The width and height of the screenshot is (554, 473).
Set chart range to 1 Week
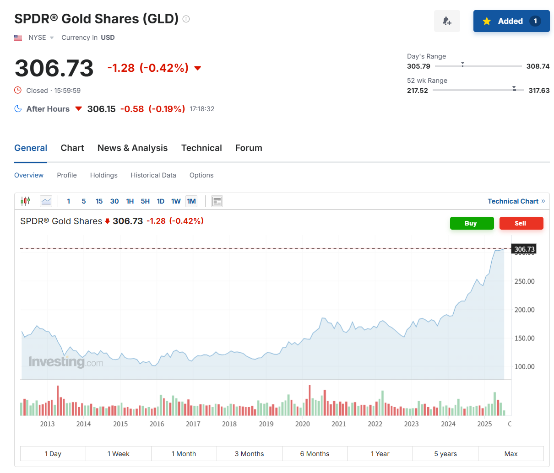point(119,454)
